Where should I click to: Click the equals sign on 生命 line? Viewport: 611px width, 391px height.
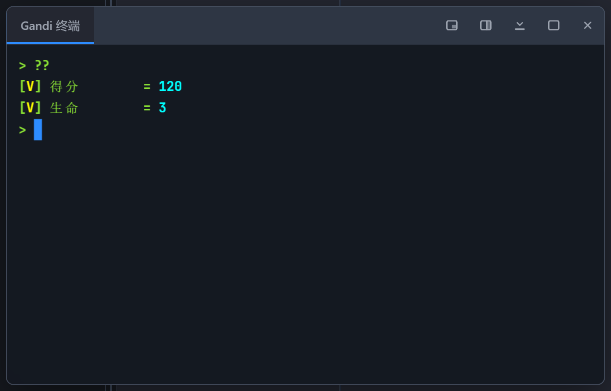click(147, 108)
